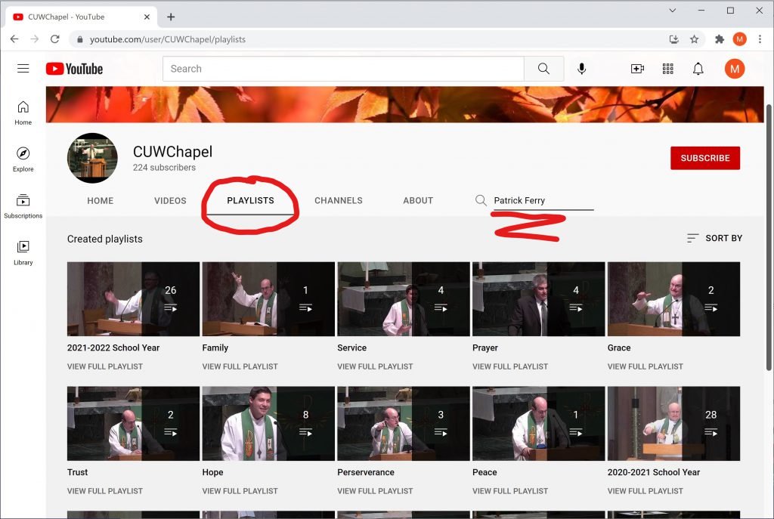Open the notifications bell
This screenshot has height=519, width=774.
tap(698, 69)
